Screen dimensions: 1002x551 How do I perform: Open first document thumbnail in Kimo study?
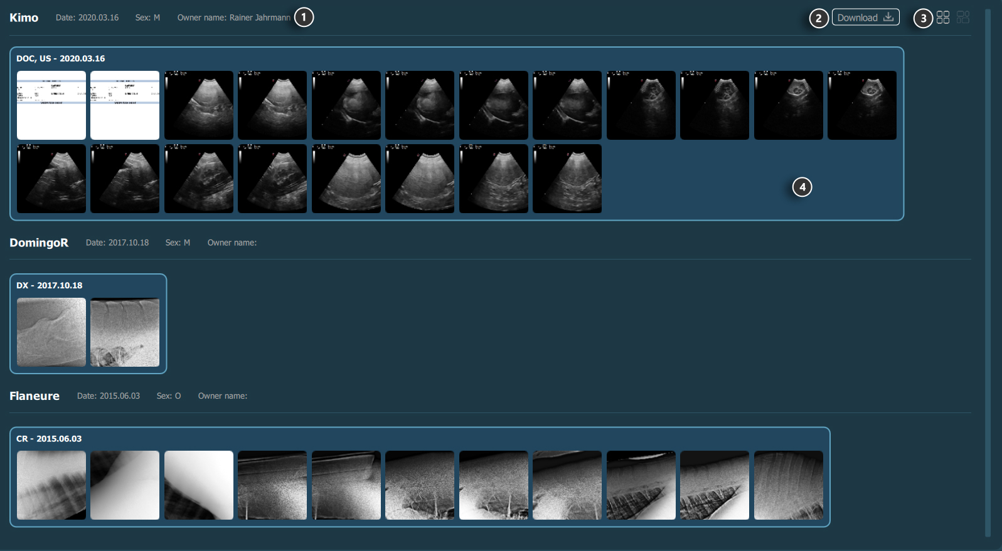pyautogui.click(x=51, y=105)
